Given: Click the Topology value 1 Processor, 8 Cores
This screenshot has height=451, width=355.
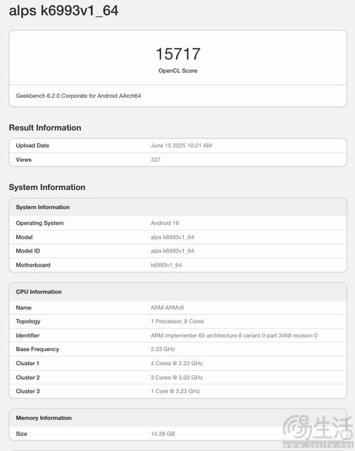Looking at the screenshot, I should click(x=177, y=321).
